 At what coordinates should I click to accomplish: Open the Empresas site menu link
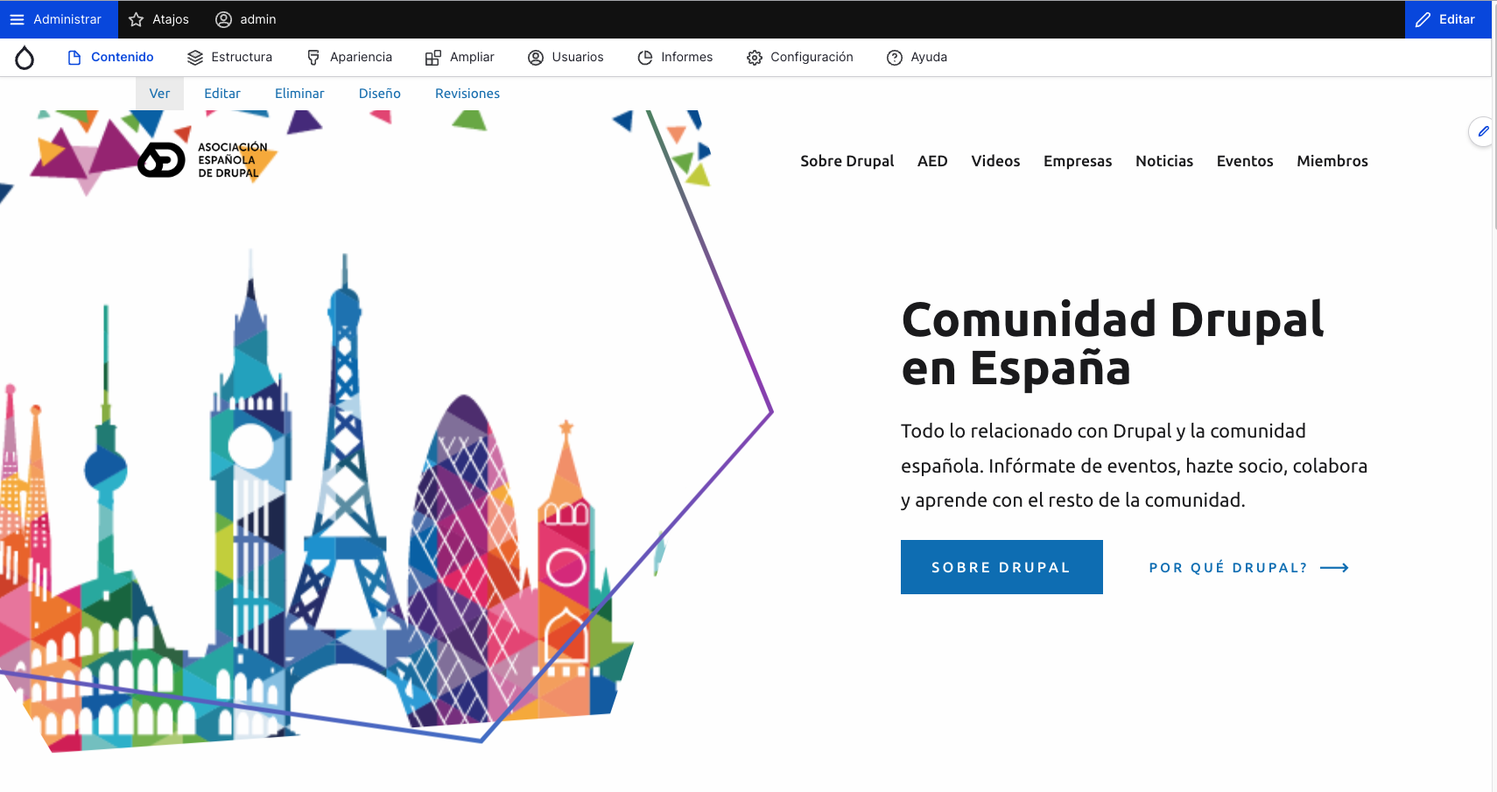pos(1078,161)
